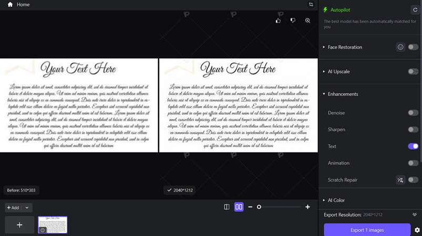The height and width of the screenshot is (236, 422).
Task: Zoom out with the minus icon
Action: pos(250,207)
